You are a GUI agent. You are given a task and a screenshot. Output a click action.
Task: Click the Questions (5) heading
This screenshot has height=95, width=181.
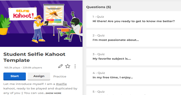point(98,7)
